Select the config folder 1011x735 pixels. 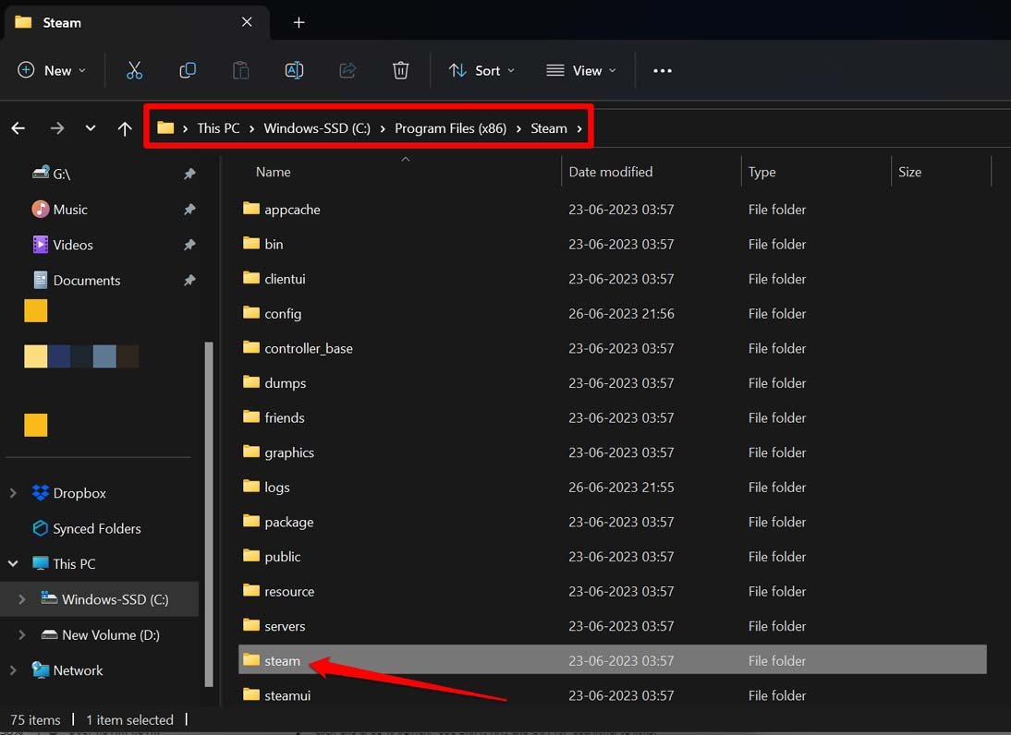point(613,314)
